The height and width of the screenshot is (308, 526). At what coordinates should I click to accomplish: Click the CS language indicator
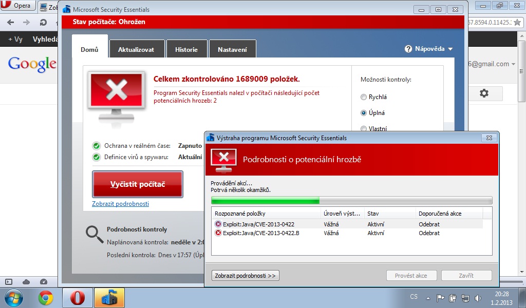[x=414, y=297]
